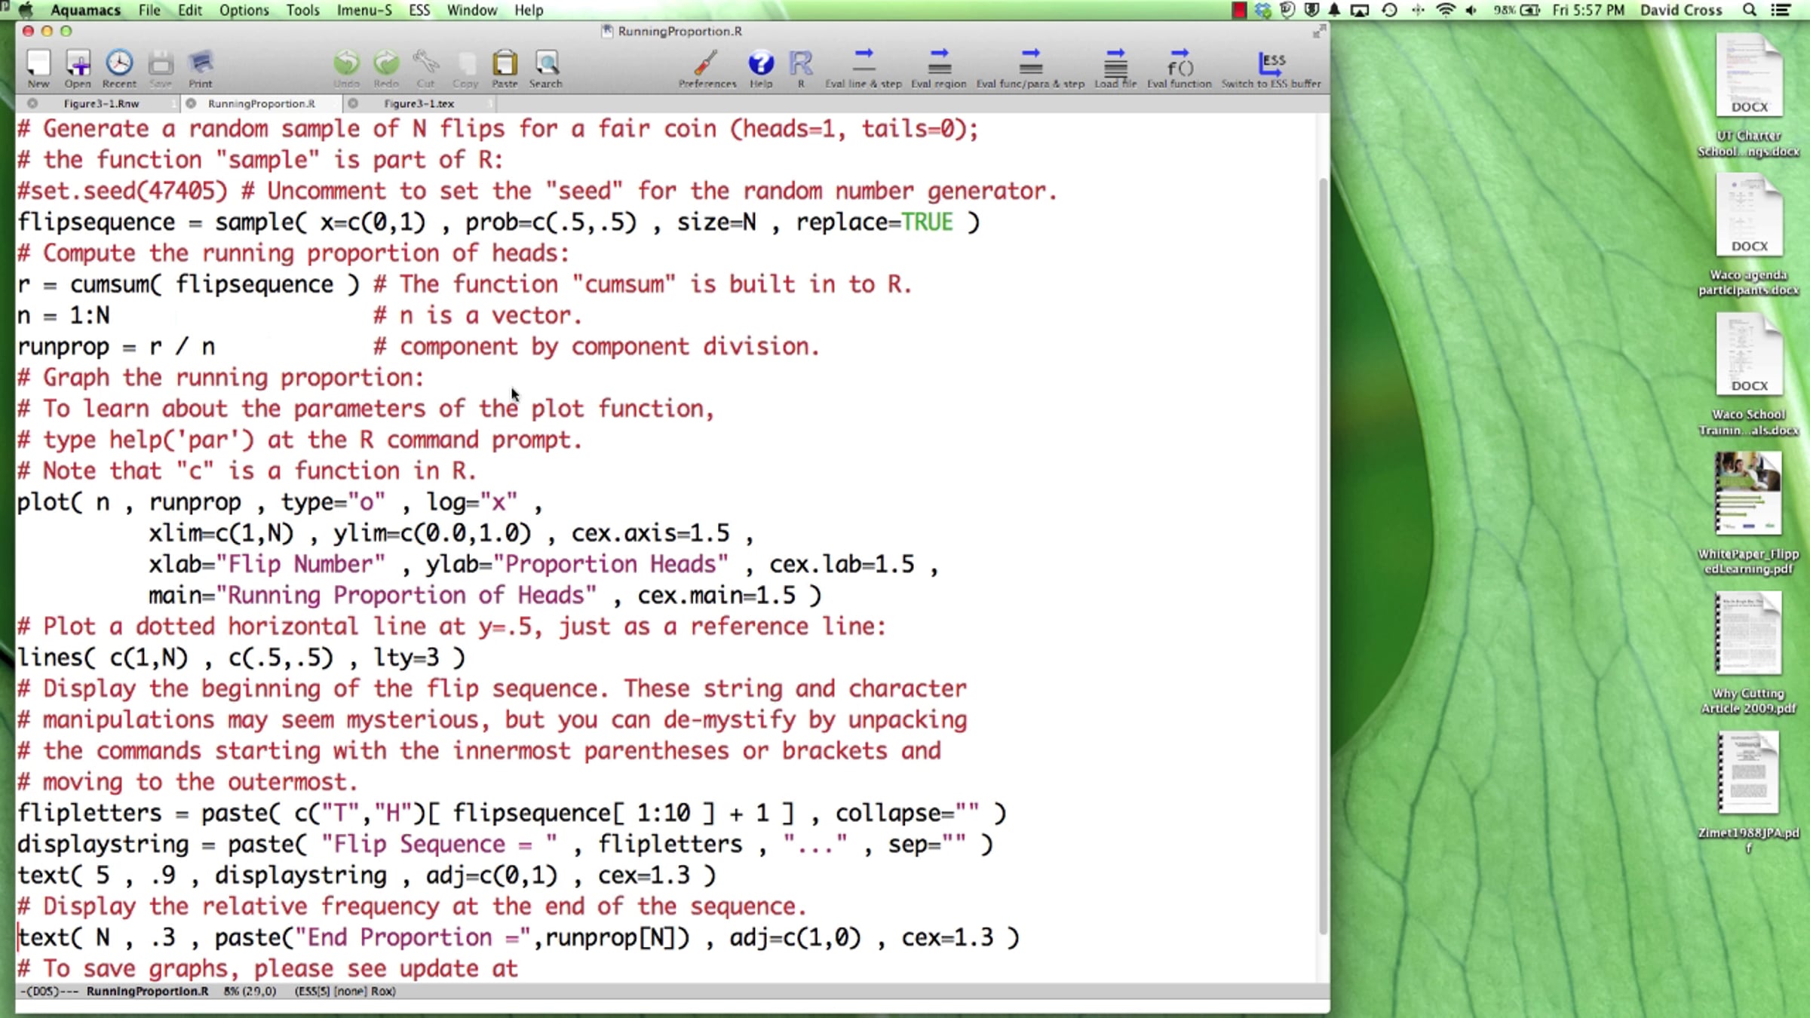Open the Apple menu
This screenshot has width=1810, height=1018.
click(26, 10)
